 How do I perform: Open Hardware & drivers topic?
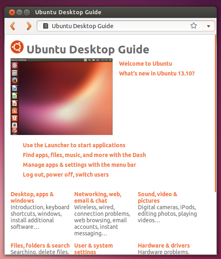[x=164, y=246]
